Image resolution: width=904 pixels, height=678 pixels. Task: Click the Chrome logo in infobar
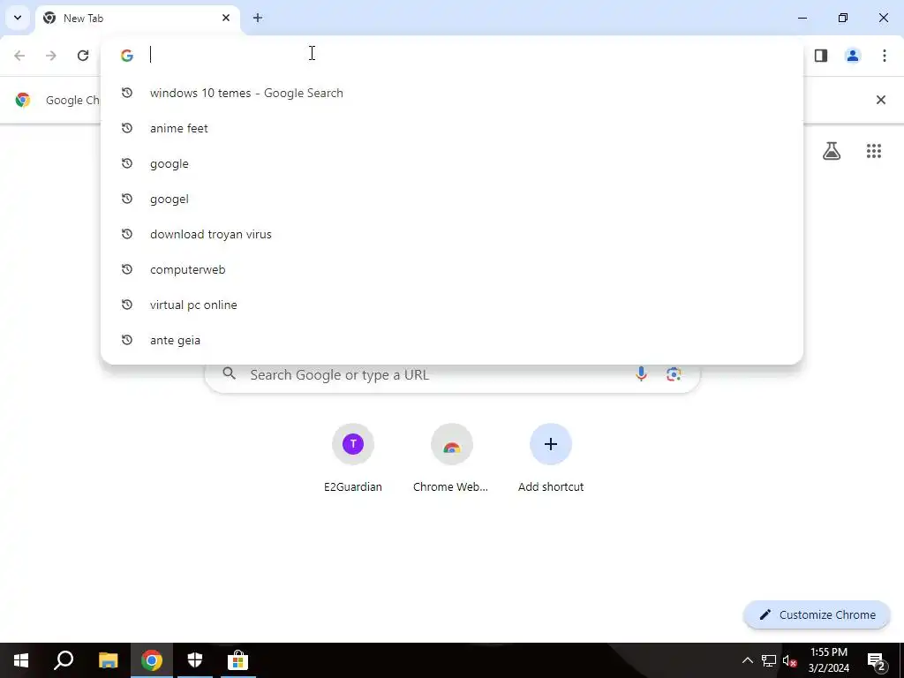tap(23, 100)
